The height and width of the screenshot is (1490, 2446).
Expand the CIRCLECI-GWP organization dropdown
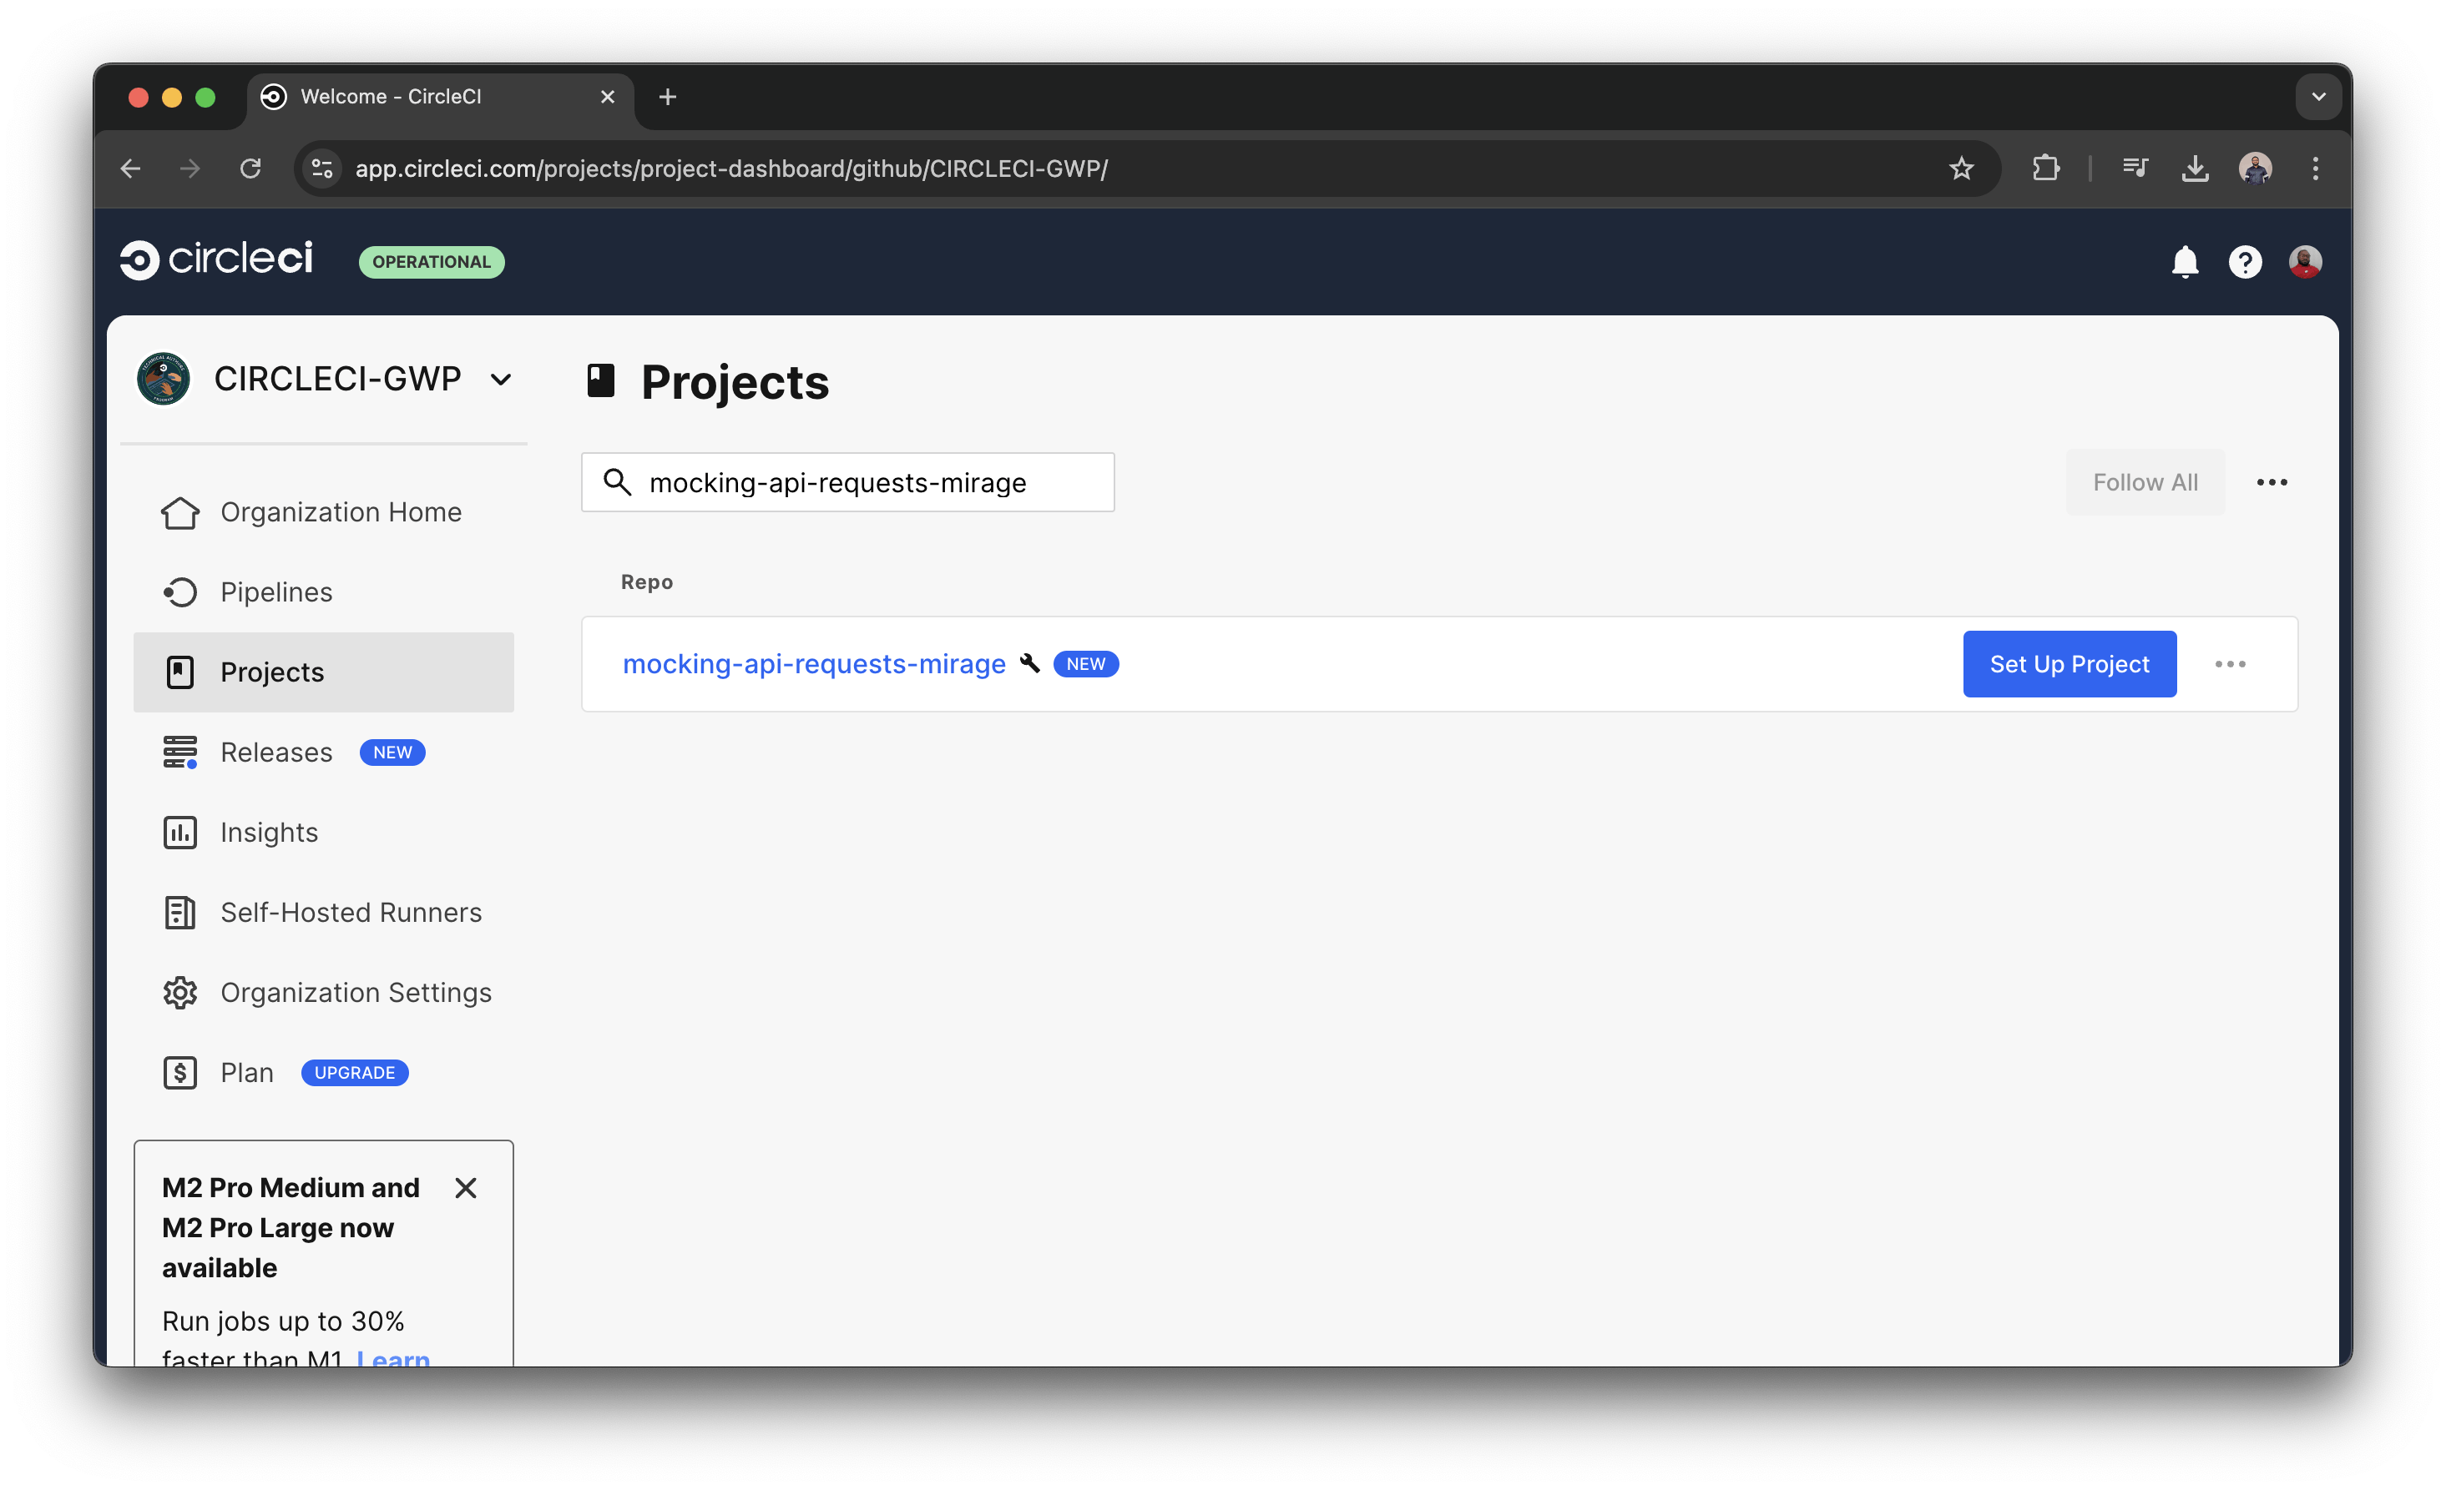pos(500,379)
